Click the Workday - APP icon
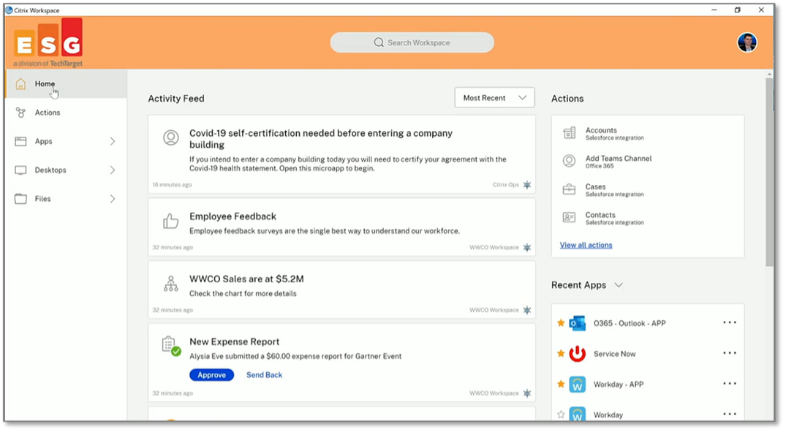The image size is (786, 432). pos(578,384)
